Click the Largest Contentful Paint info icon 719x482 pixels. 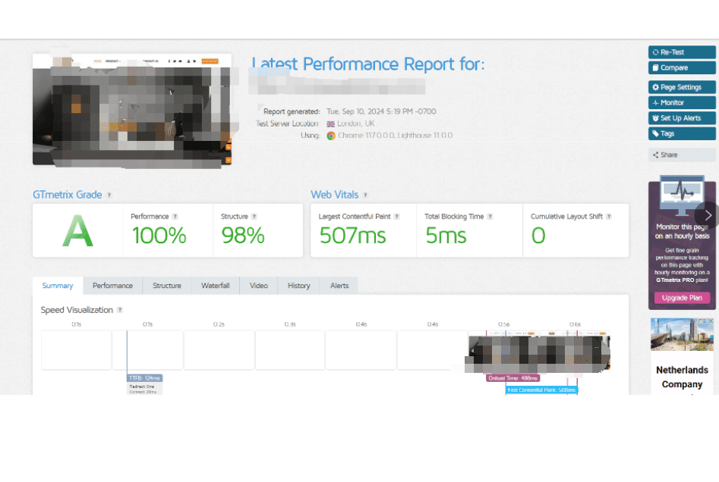coord(396,217)
